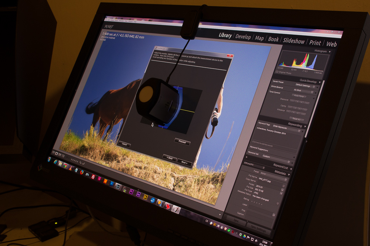This screenshot has width=370, height=246.
Task: Open the Windows Start orb
Action: click(x=49, y=159)
